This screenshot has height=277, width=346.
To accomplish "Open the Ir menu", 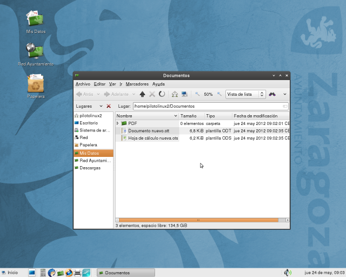I will [x=121, y=84].
